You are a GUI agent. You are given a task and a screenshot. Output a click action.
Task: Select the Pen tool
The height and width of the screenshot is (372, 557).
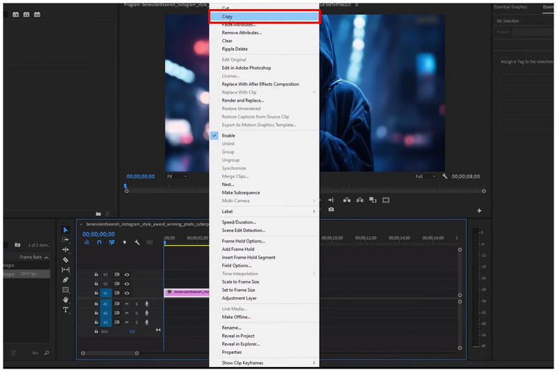click(x=65, y=280)
